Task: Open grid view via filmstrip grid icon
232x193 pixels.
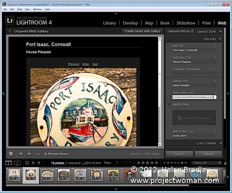Action: [x=27, y=163]
